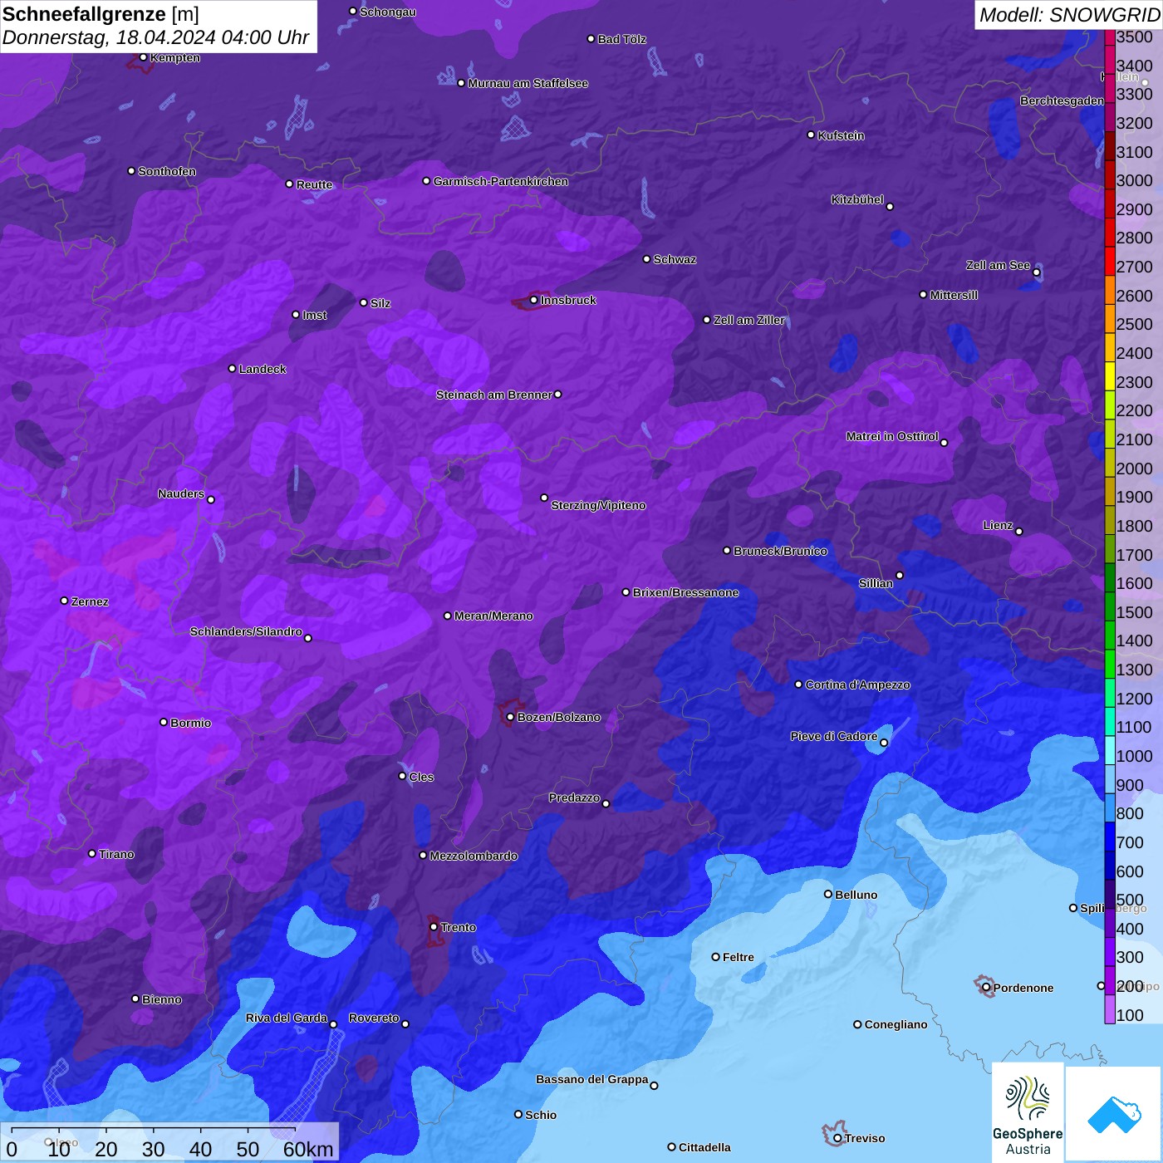This screenshot has width=1163, height=1163.
Task: Click the Tirano location dot
Action: 92,853
